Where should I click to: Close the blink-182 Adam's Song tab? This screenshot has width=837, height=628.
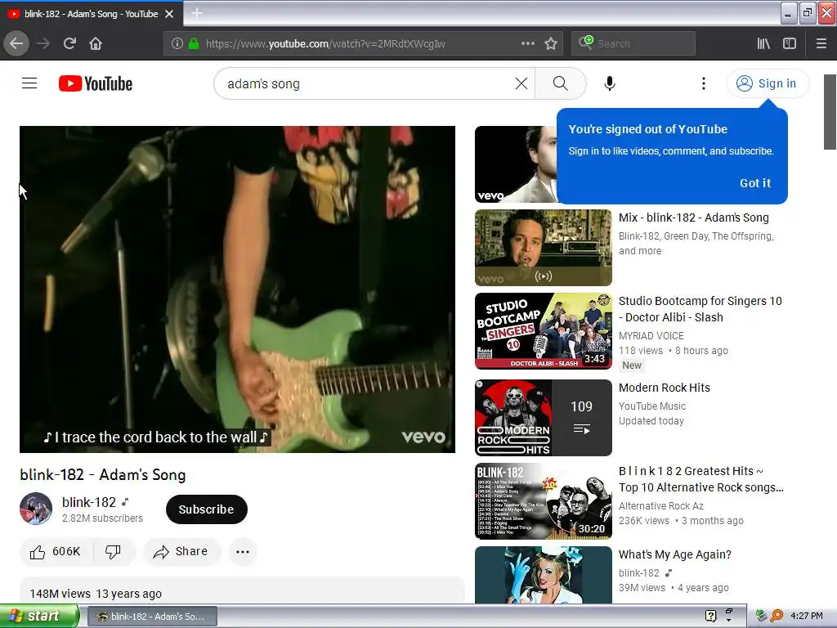[169, 14]
